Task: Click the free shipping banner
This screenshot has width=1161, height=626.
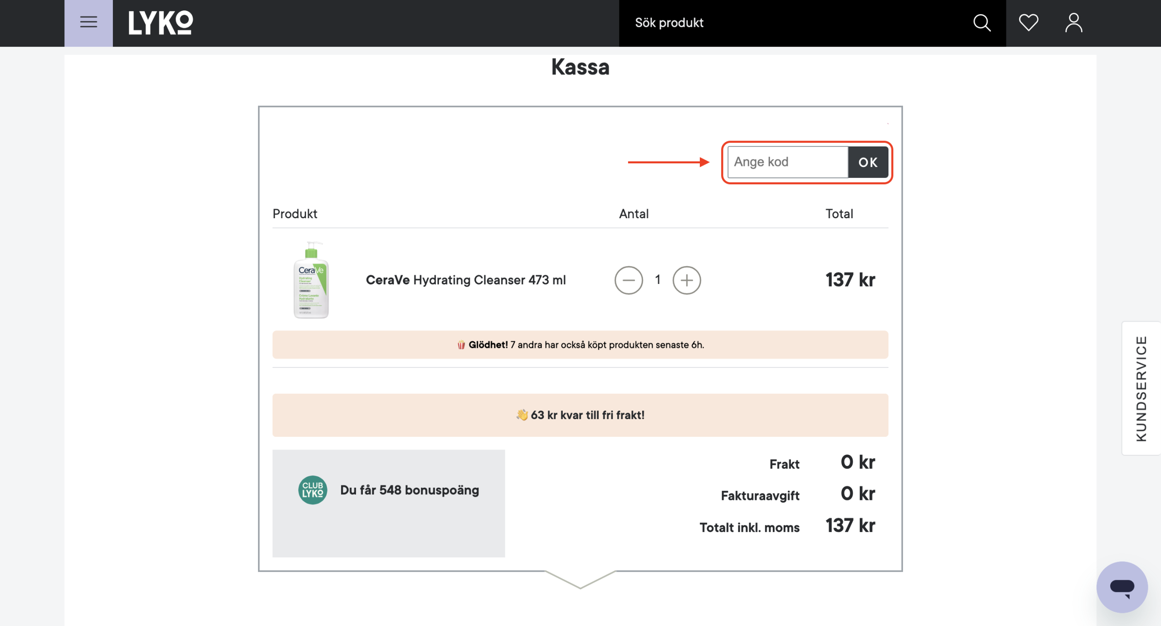Action: tap(580, 415)
